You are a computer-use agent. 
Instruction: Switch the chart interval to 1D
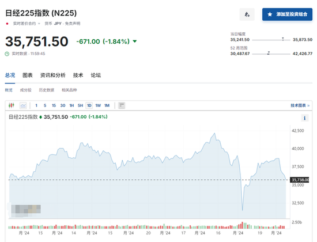tap(89, 105)
